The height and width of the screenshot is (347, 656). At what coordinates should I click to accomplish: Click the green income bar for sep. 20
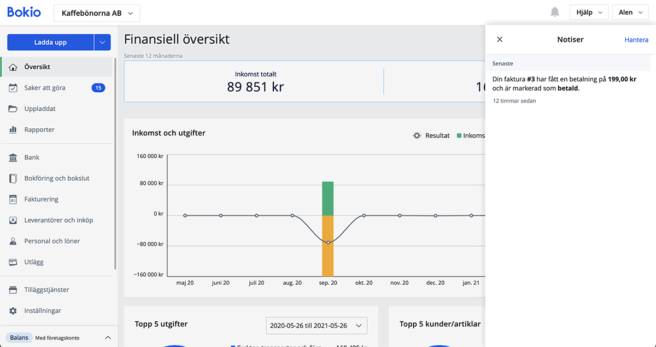coord(327,198)
